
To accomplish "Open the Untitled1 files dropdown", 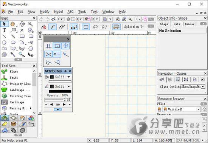I will click(182, 109).
